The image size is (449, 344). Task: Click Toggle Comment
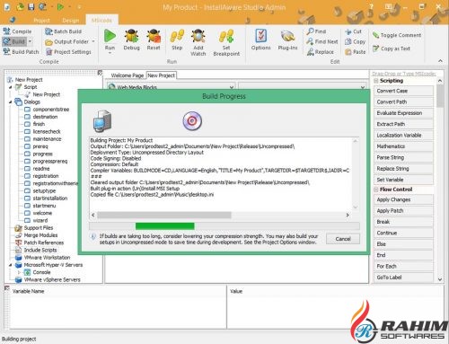(397, 35)
